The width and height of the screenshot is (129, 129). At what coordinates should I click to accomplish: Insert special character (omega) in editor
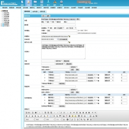[x=85, y=116]
